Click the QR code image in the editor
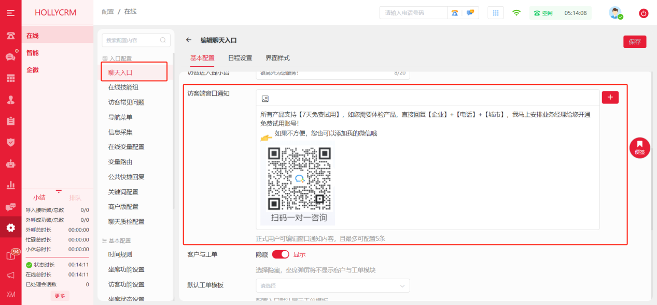 [x=299, y=184]
